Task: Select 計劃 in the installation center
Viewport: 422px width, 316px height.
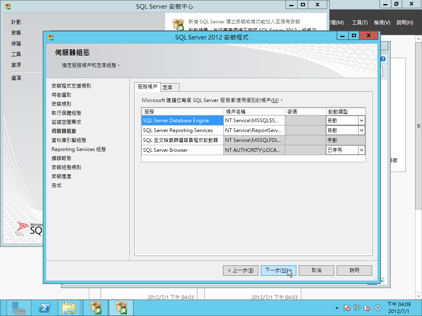Action: click(x=16, y=22)
